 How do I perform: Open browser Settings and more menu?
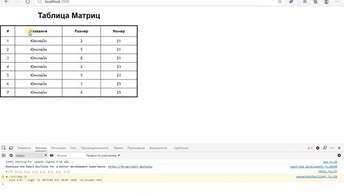pyautogui.click(x=337, y=2)
